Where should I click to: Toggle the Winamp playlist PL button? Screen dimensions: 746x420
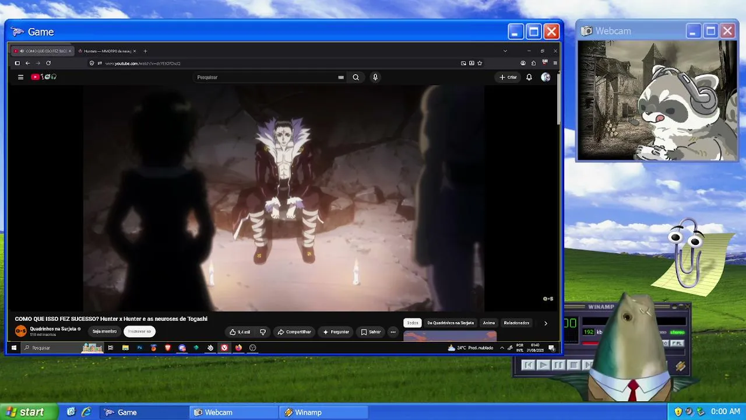677,344
